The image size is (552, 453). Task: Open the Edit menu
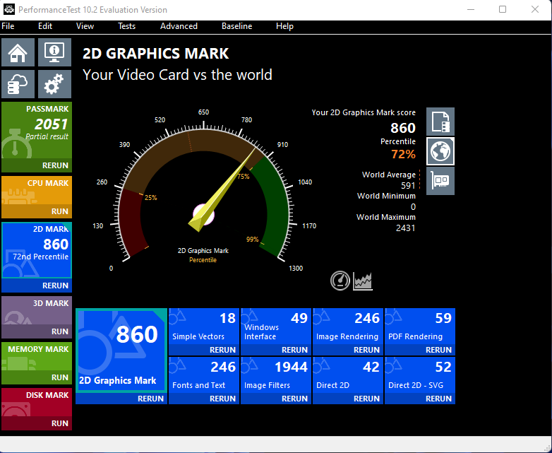45,26
